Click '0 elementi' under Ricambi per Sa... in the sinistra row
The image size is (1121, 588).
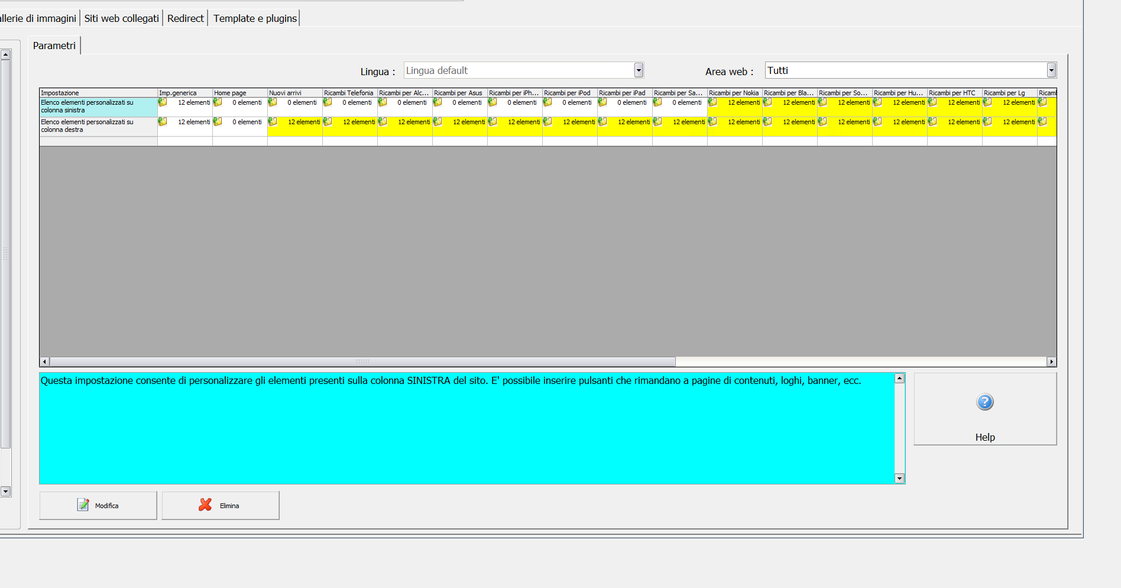(x=687, y=102)
